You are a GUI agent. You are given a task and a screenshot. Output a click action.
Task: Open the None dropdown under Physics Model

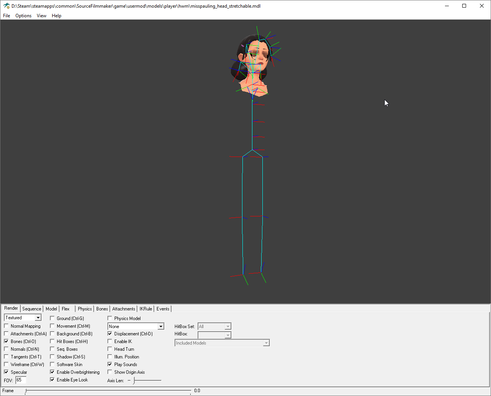(x=136, y=327)
